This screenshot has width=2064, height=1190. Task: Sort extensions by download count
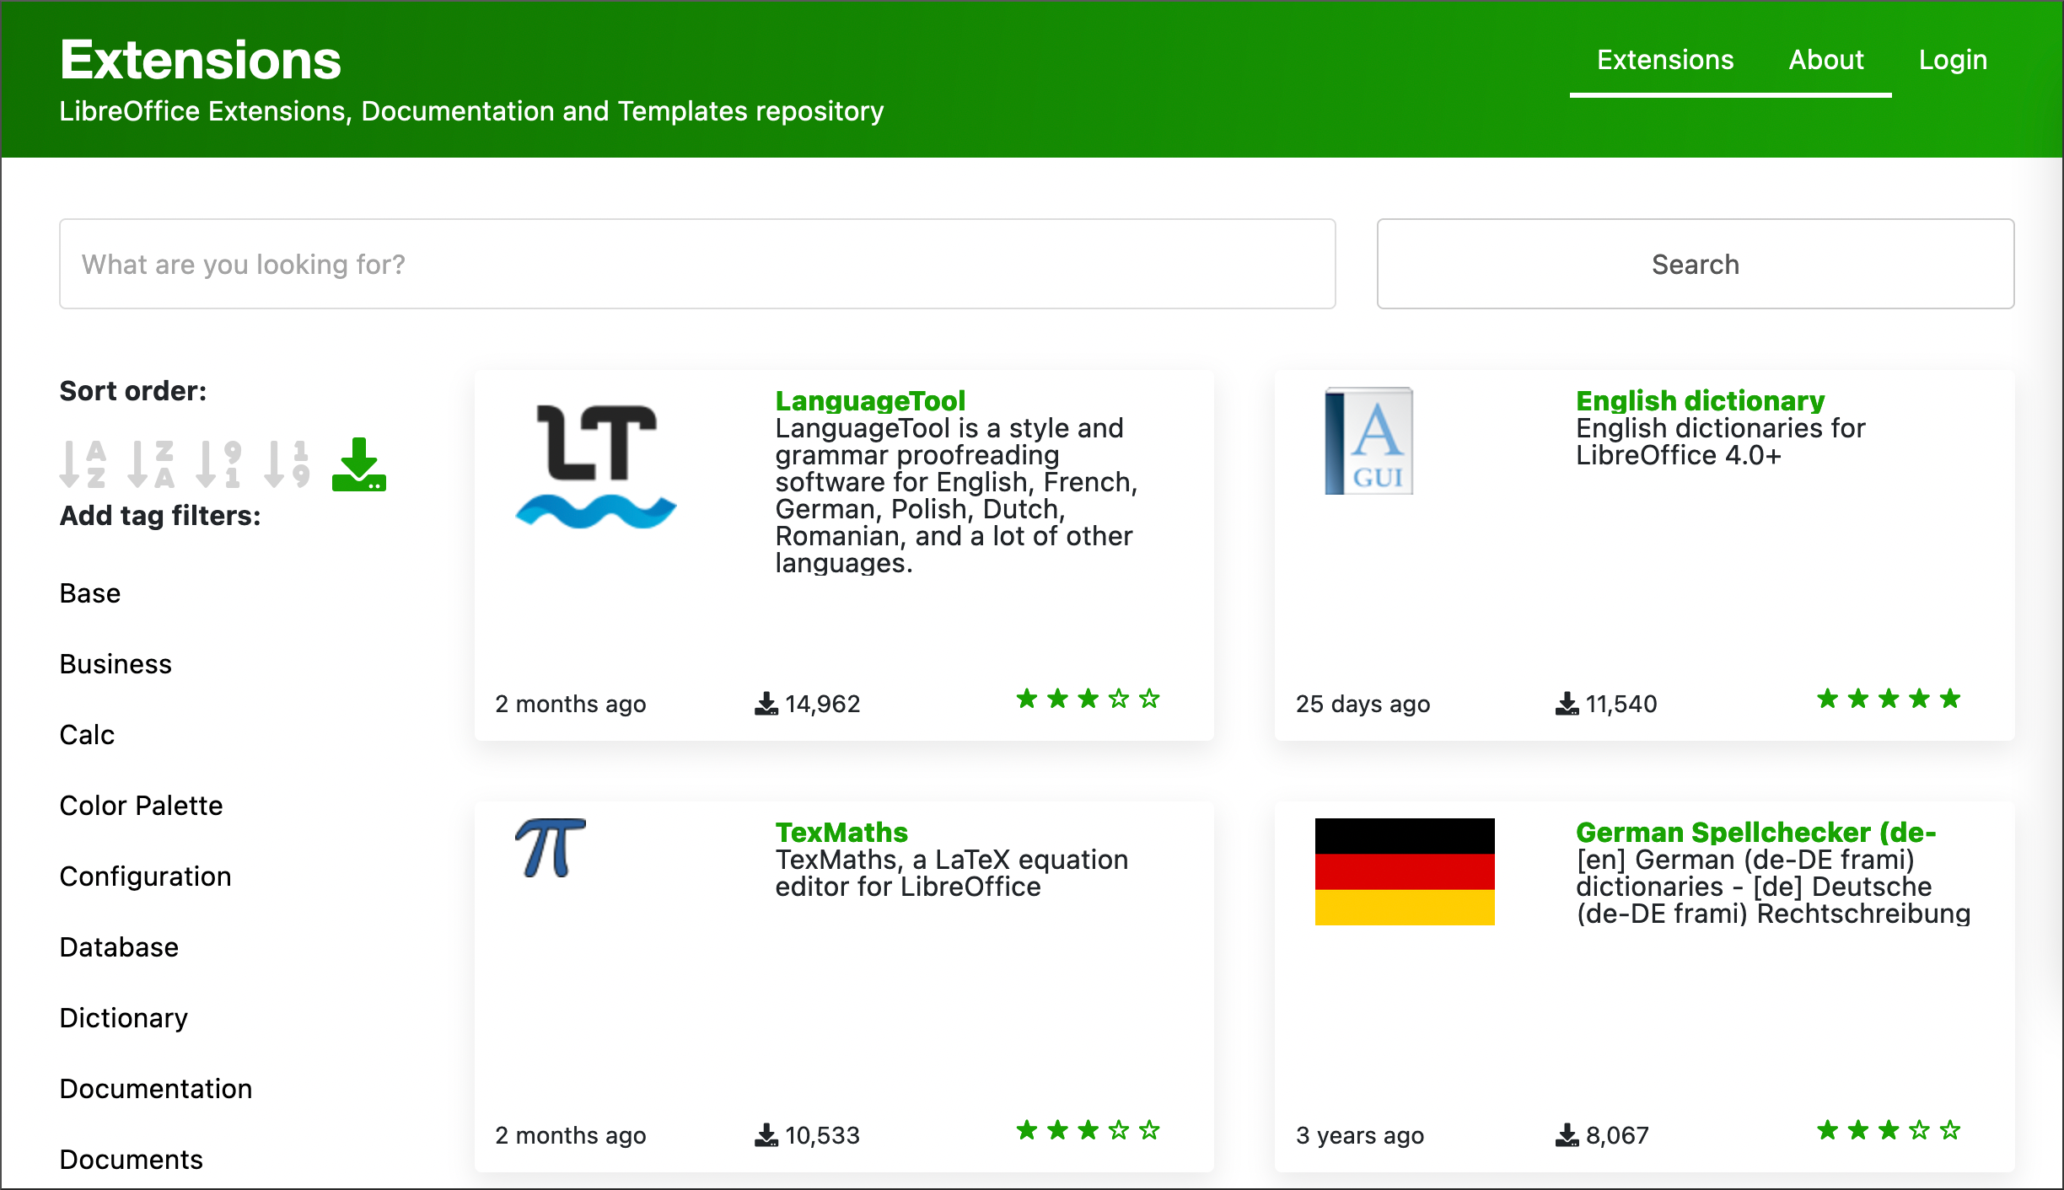(359, 464)
